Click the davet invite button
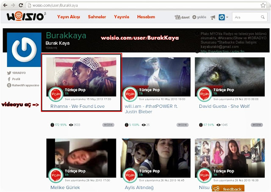 click(182, 17)
